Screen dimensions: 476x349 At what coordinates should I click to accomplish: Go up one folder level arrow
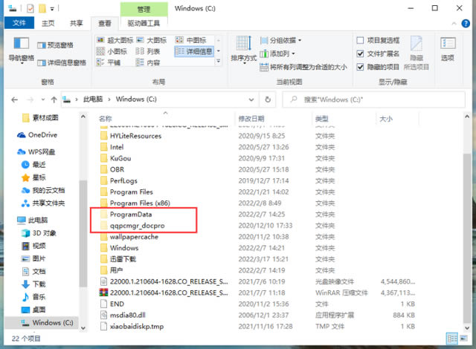pos(54,100)
